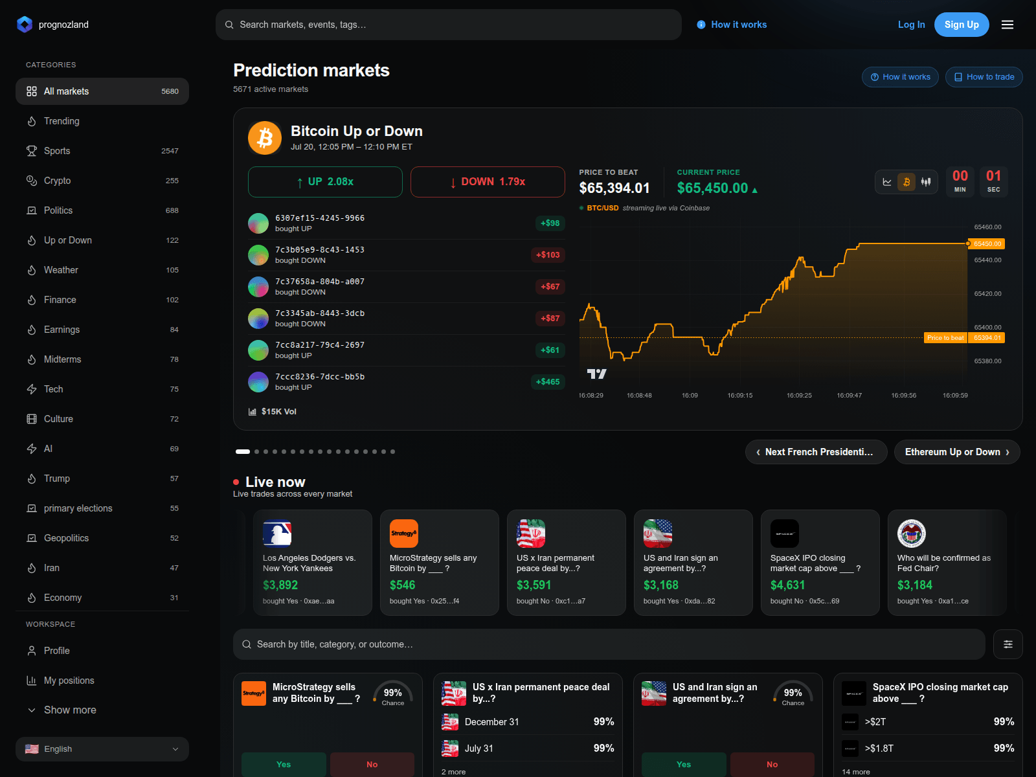This screenshot has height=777, width=1036.
Task: Open MLB Dodgers vs. Yankees live card
Action: pos(313,562)
